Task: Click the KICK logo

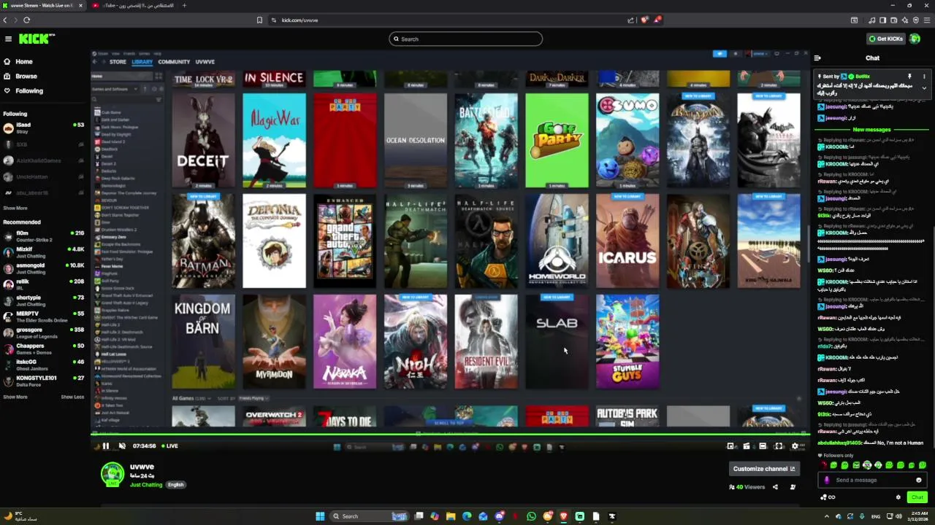Action: click(37, 39)
